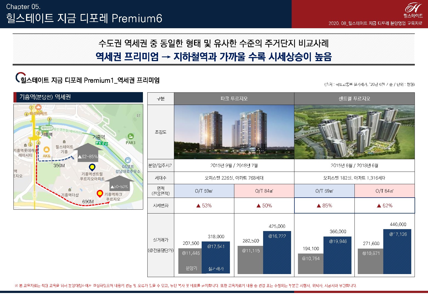Click the 2015년 9월 / 2018년 7월 cell

click(x=234, y=165)
